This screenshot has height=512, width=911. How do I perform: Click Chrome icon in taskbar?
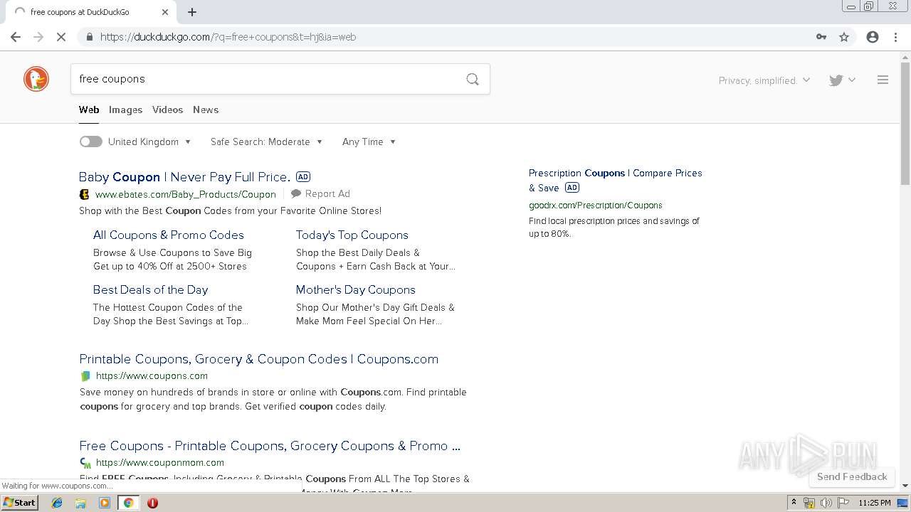128,503
